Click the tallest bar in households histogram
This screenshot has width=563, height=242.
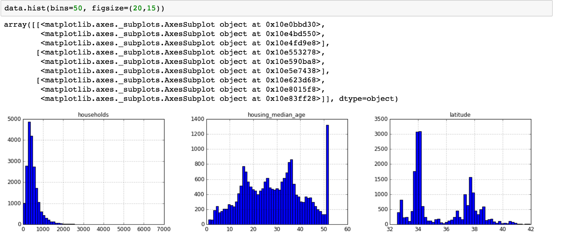tap(29, 176)
